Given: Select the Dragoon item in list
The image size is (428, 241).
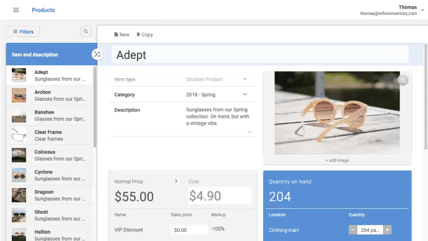Looking at the screenshot, I should coord(49,195).
